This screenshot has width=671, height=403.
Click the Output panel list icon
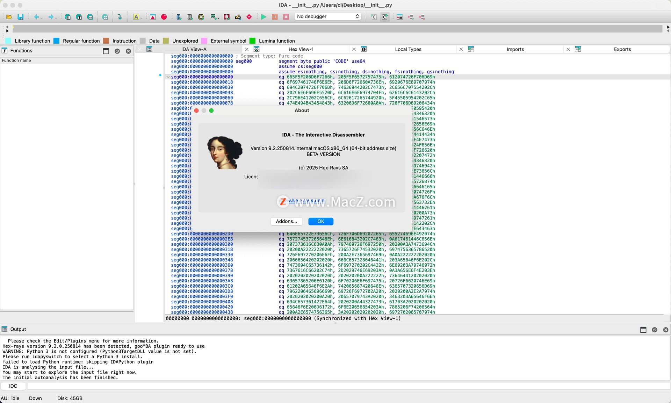click(x=5, y=329)
